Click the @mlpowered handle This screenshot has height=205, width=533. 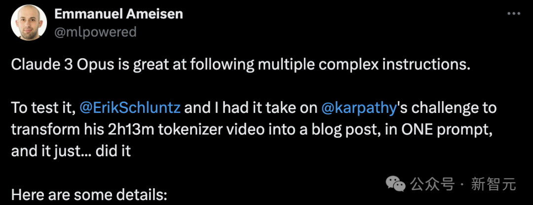point(95,32)
